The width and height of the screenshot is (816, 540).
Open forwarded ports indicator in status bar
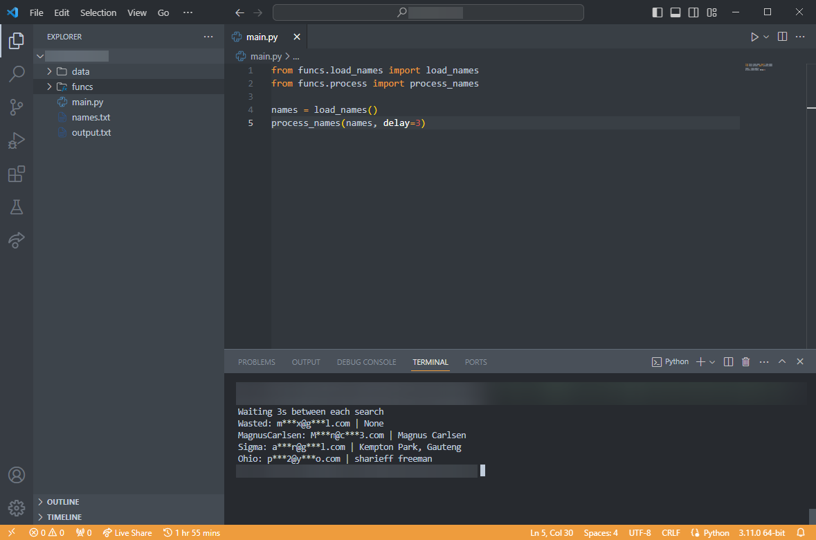tap(84, 532)
